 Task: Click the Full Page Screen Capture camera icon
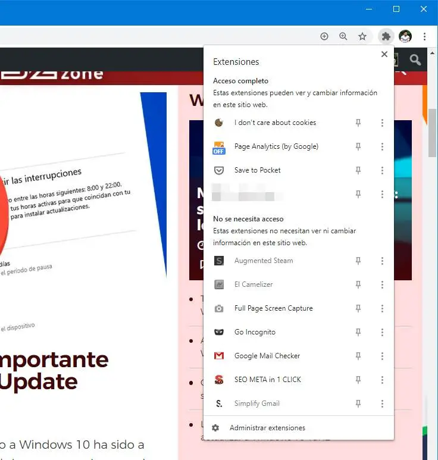click(x=219, y=308)
